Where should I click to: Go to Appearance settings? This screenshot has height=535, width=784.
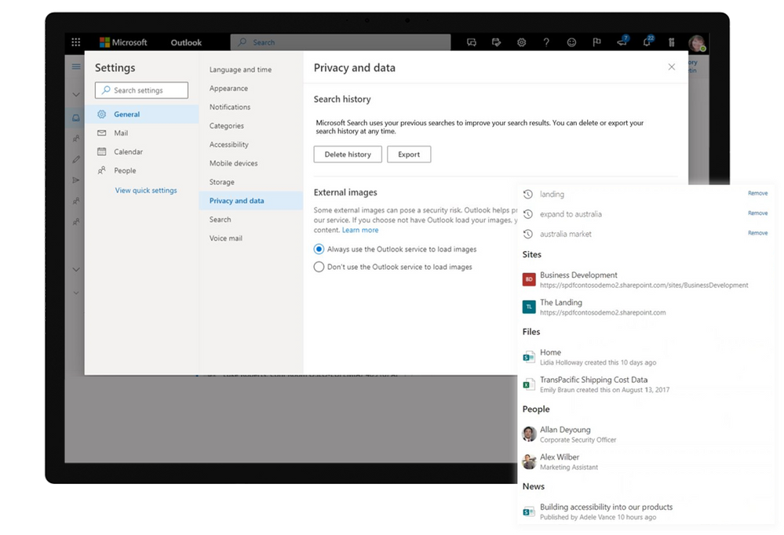[x=228, y=88]
